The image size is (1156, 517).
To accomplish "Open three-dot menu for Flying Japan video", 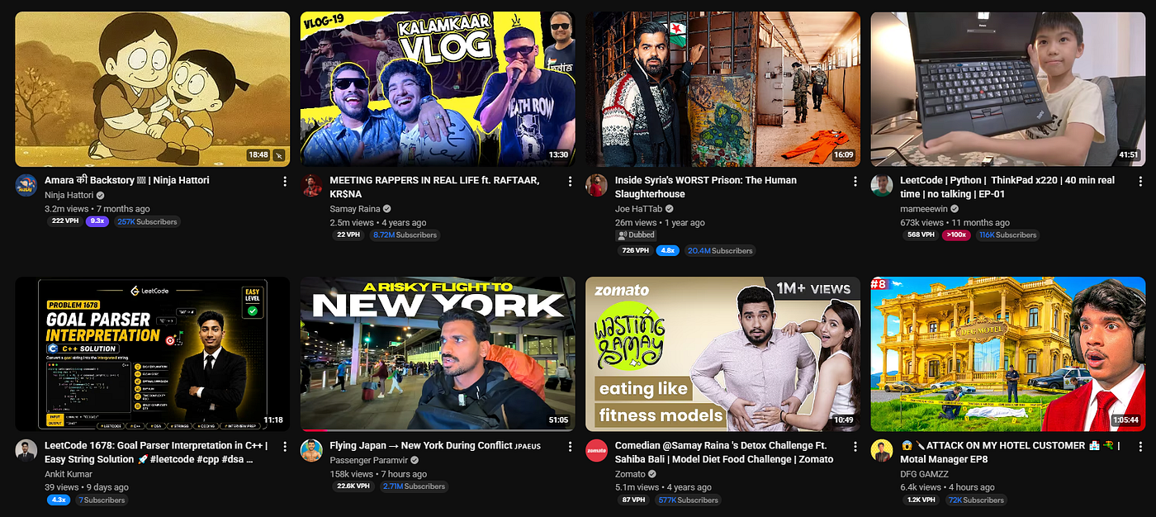I will pos(570,446).
